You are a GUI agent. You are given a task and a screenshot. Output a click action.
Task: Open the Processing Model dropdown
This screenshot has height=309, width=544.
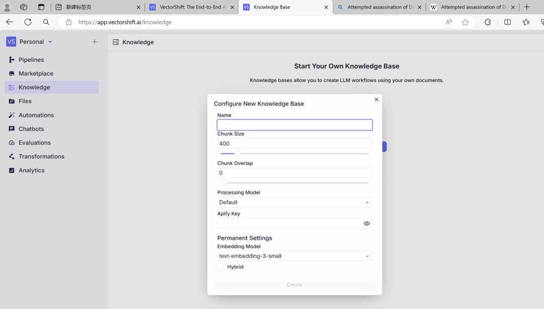(295, 202)
